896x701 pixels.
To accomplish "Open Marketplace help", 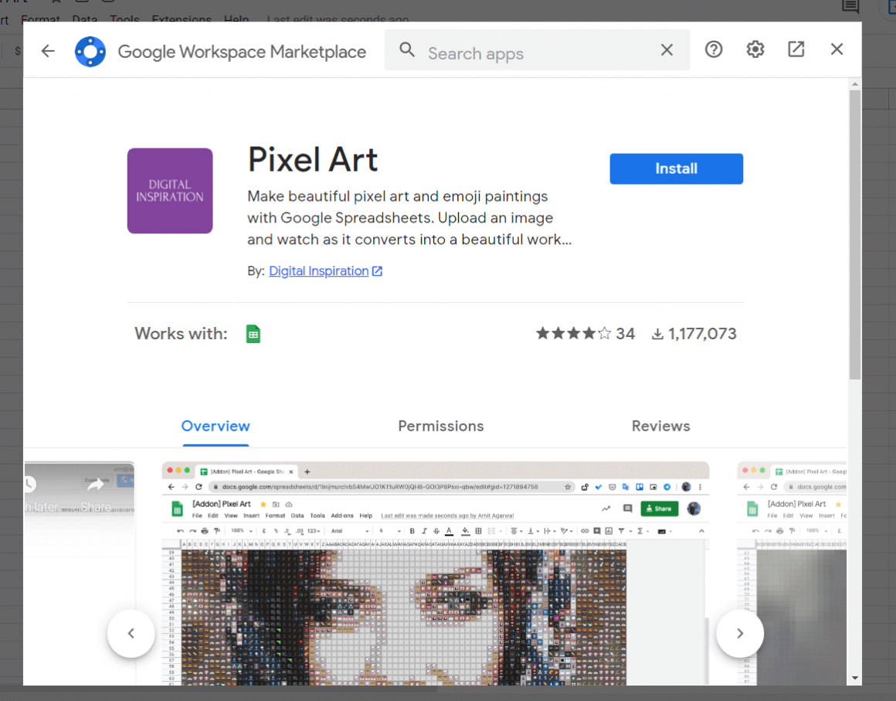I will coord(713,49).
